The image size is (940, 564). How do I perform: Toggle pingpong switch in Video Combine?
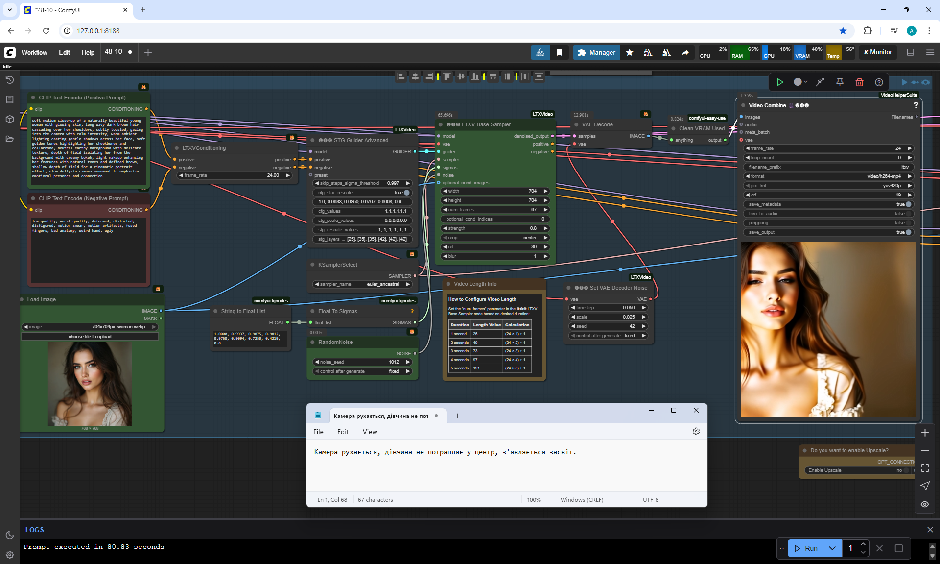pos(908,223)
